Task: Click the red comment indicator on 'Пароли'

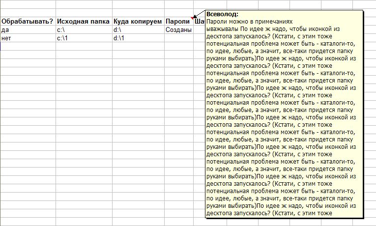Action: [192, 18]
